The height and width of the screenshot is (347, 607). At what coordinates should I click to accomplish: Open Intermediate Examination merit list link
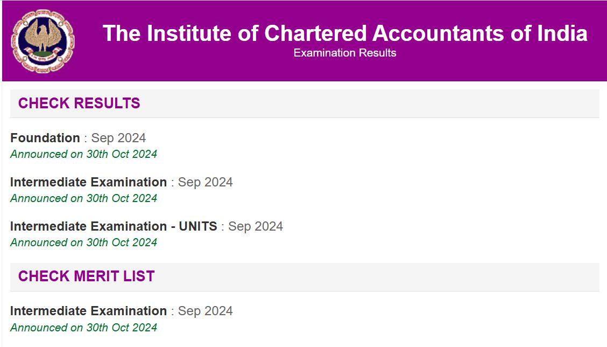[88, 311]
